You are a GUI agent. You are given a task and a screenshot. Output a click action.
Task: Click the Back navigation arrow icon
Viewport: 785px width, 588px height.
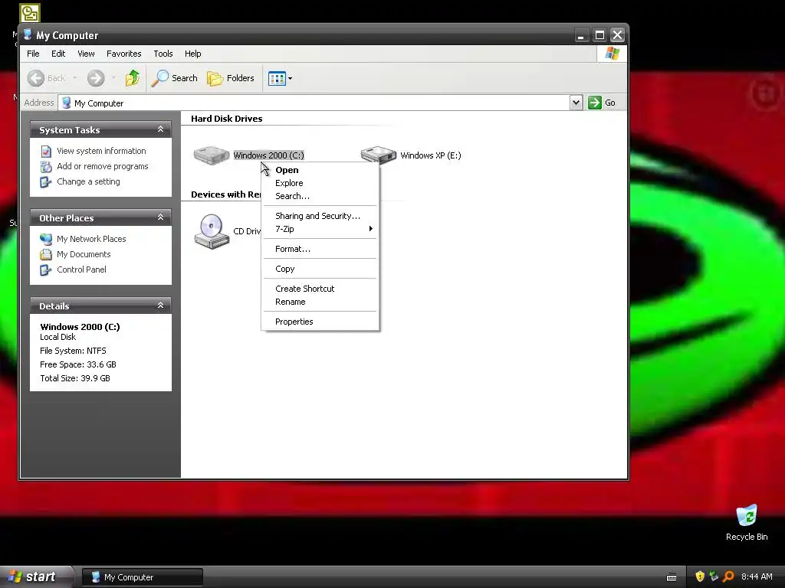(36, 78)
